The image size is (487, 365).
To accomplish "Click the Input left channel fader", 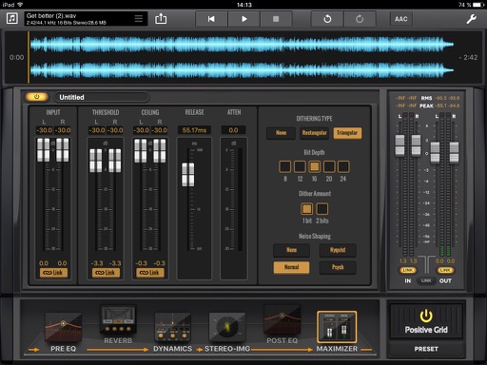I will [44, 150].
